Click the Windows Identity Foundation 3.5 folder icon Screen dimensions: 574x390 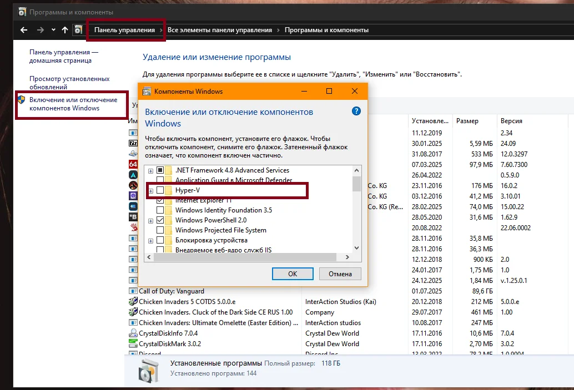click(x=168, y=210)
